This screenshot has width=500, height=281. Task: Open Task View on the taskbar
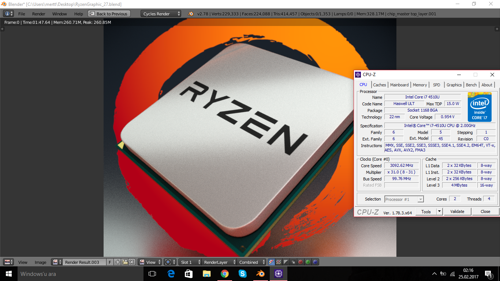(152, 274)
